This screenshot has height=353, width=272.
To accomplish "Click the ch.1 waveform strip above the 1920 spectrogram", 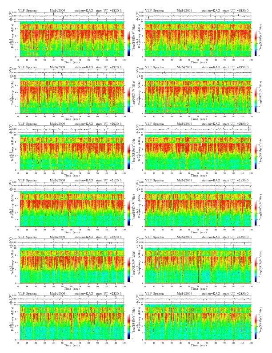I will 71,73.
